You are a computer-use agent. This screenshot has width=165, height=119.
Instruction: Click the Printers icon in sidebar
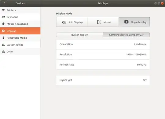coord(3,10)
